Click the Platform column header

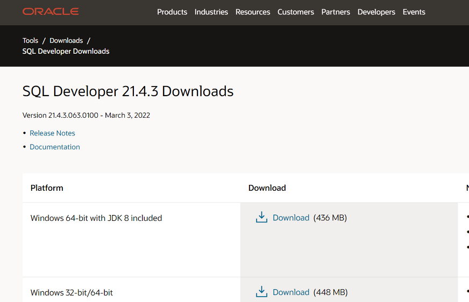47,188
